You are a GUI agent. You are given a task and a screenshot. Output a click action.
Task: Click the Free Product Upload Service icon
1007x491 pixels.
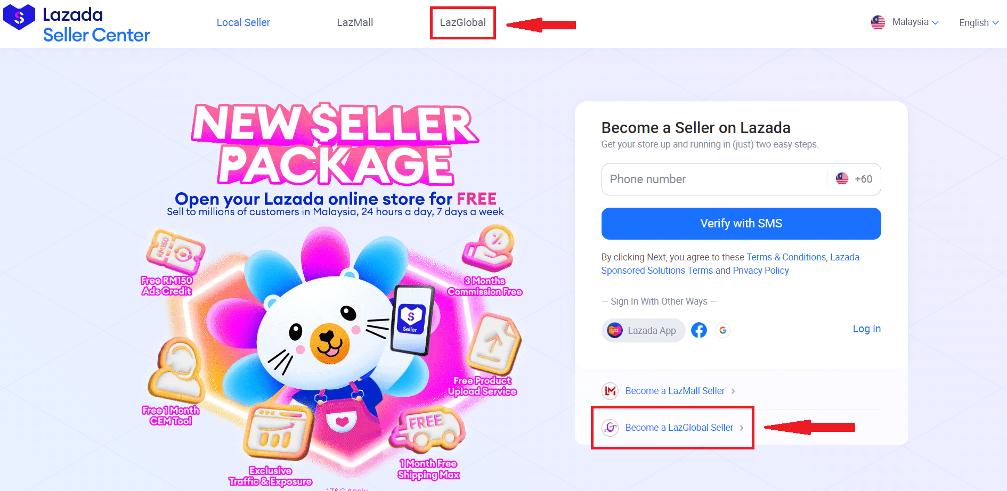click(494, 345)
